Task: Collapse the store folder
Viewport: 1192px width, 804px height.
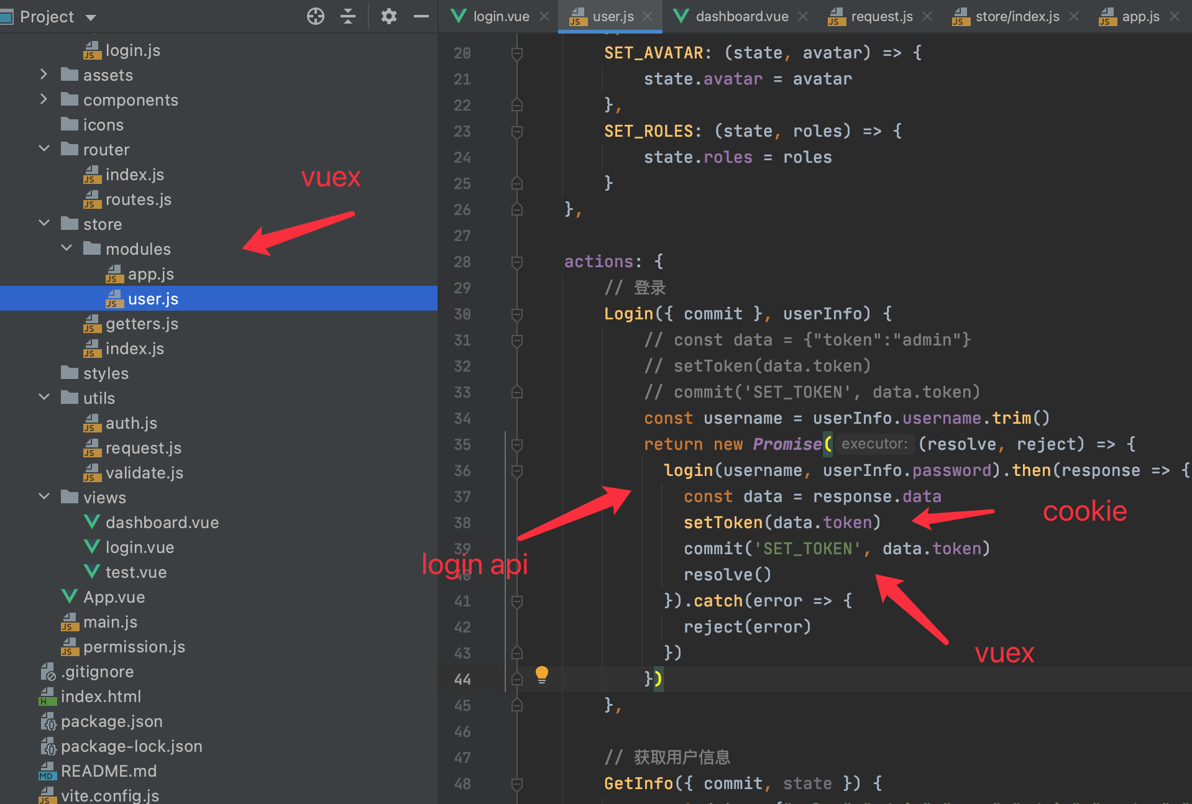Action: point(44,224)
